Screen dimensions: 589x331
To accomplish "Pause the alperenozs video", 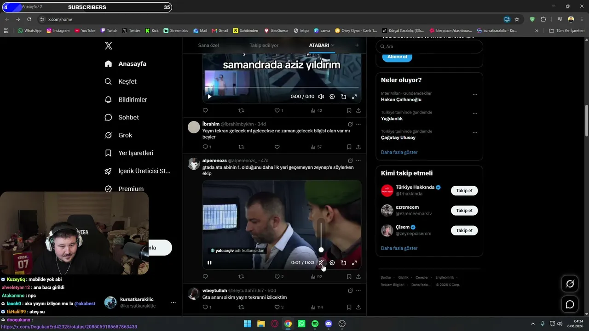I will pos(209,263).
